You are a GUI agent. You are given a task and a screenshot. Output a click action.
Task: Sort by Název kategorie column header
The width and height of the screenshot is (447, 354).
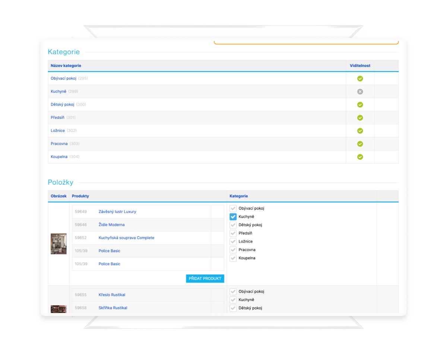tap(66, 66)
